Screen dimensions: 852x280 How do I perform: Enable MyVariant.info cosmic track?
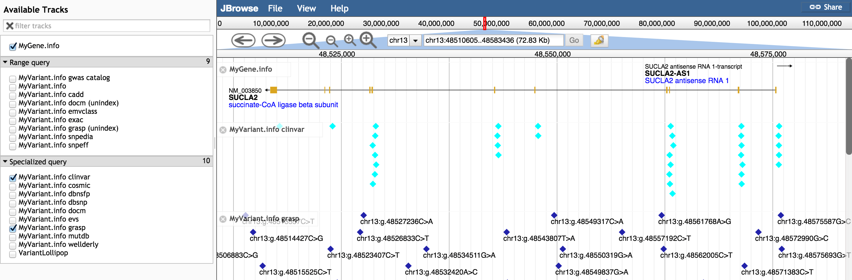coord(13,186)
